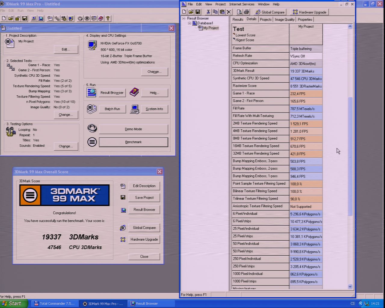Image resolution: width=385 pixels, height=308 pixels.
Task: Select My Project in the Result Browser tree
Action: click(211, 28)
